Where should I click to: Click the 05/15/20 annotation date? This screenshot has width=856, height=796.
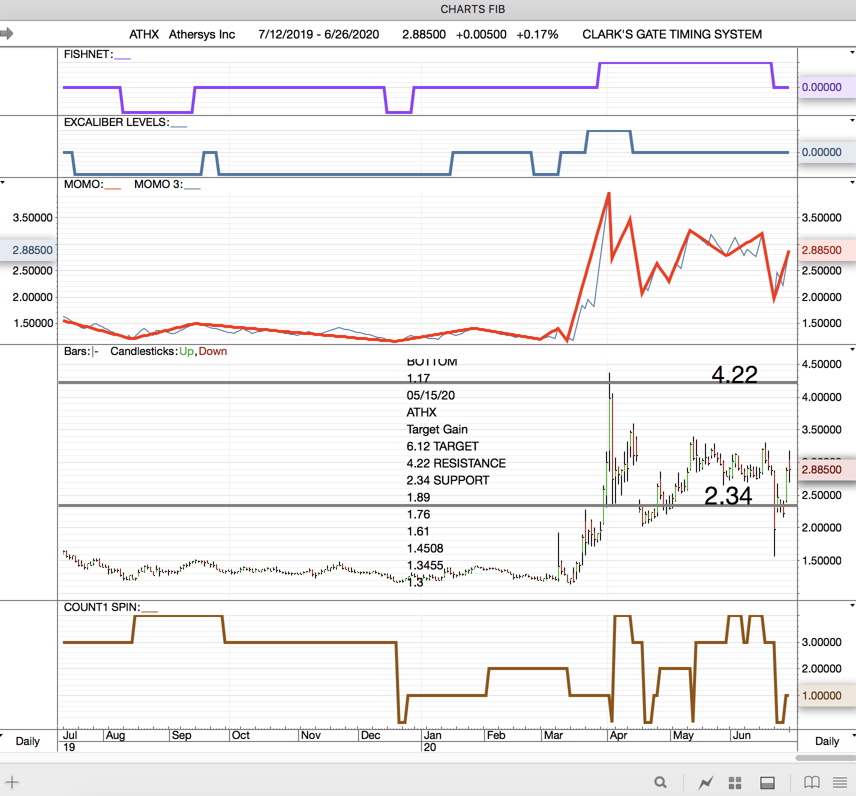click(430, 395)
